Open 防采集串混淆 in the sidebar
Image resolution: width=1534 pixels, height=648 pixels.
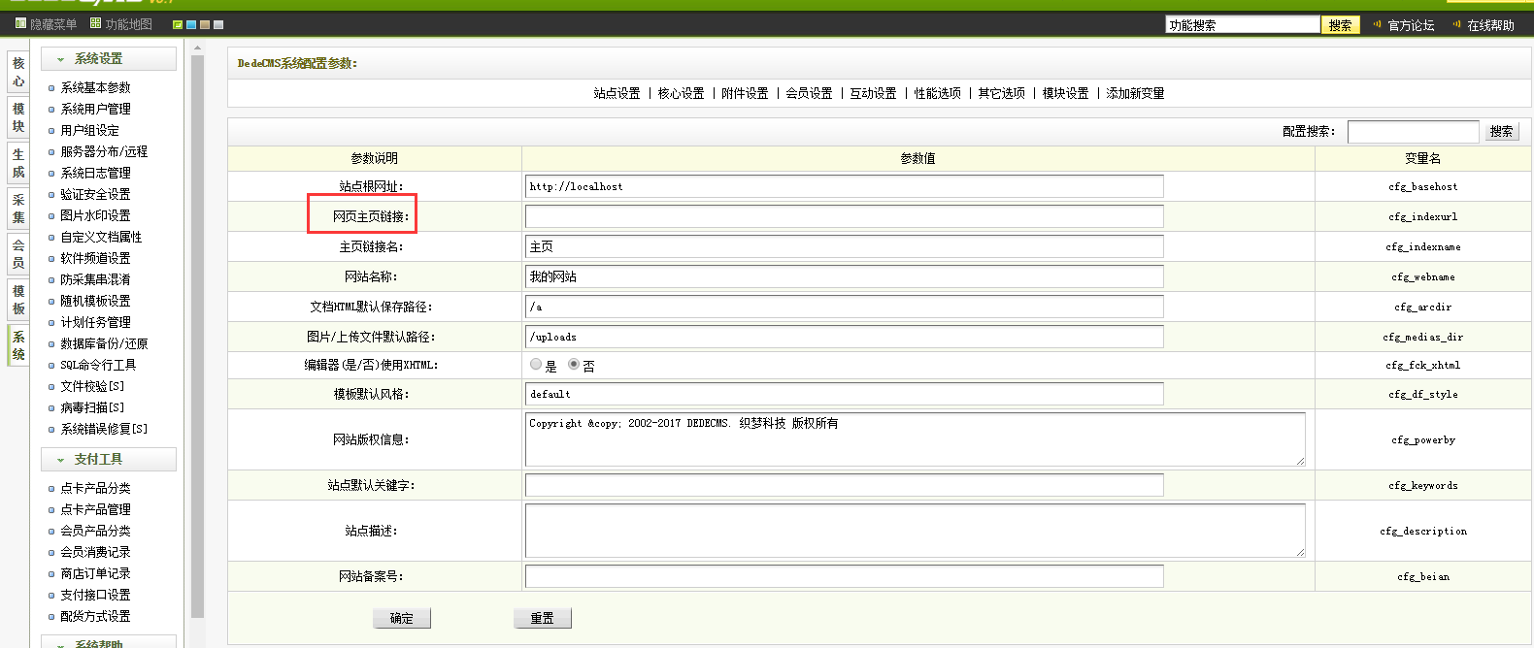[95, 279]
